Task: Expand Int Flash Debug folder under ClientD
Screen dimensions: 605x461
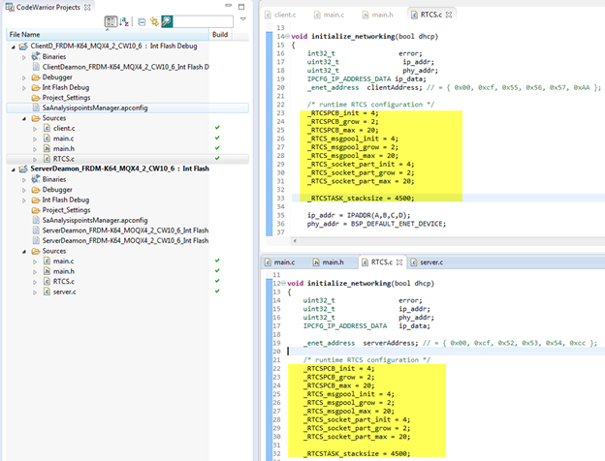Action: (x=24, y=88)
